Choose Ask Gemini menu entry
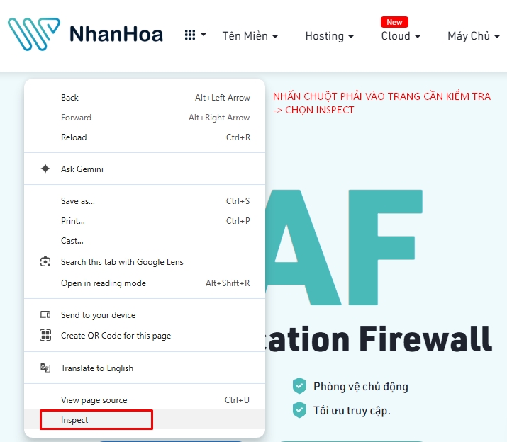Screen dimensions: 507x442 click(145, 169)
